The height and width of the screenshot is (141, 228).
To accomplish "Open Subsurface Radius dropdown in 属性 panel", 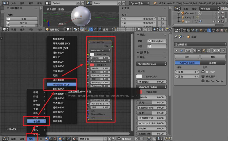I will point(151,87).
